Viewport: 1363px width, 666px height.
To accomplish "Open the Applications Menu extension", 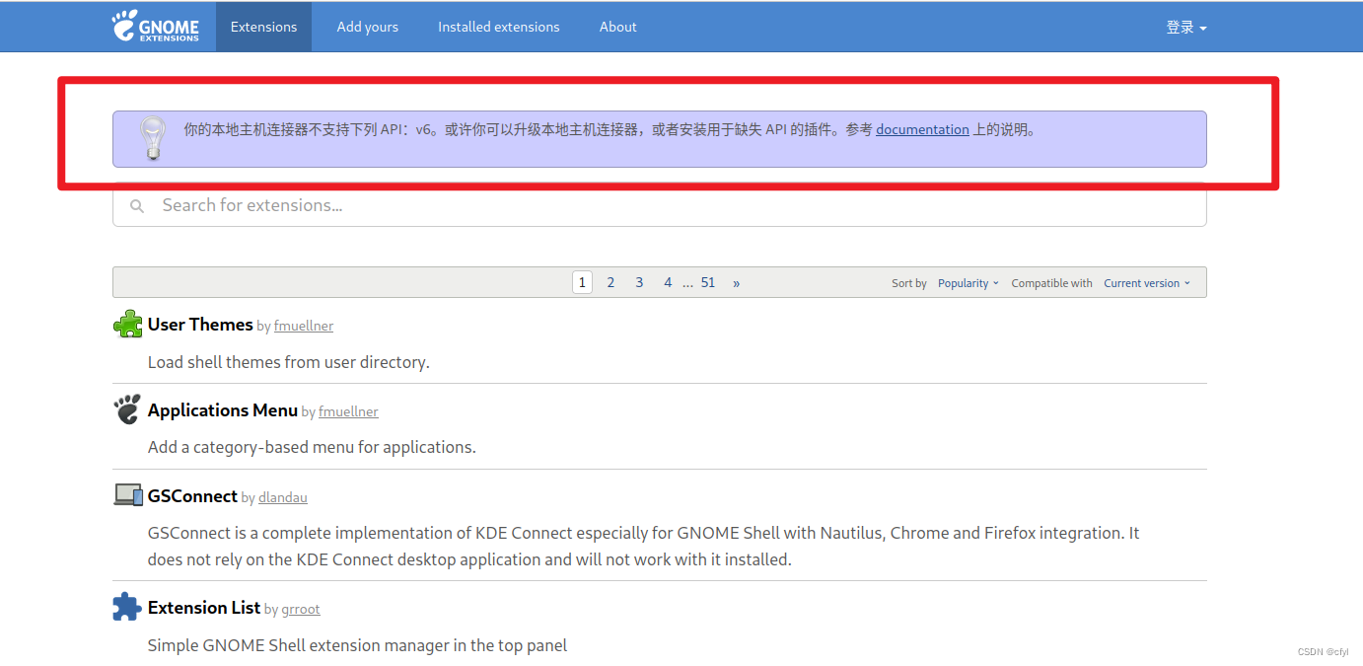I will point(223,409).
